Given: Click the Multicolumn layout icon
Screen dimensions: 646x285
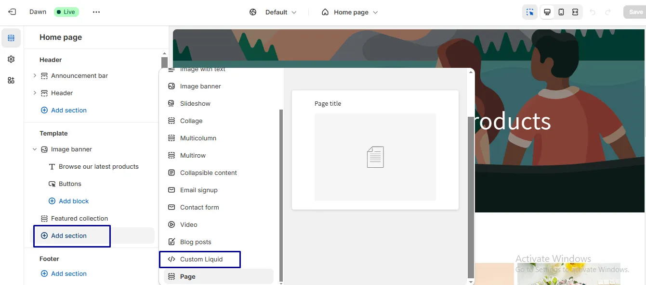Looking at the screenshot, I should 171,138.
